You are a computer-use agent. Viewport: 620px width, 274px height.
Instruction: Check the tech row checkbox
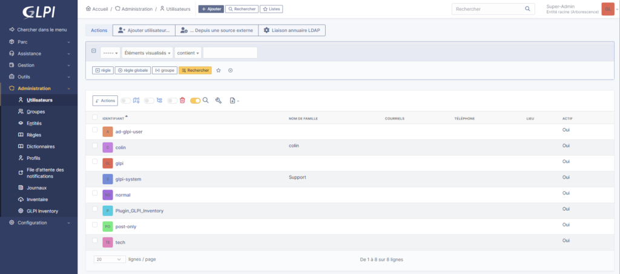pos(94,240)
